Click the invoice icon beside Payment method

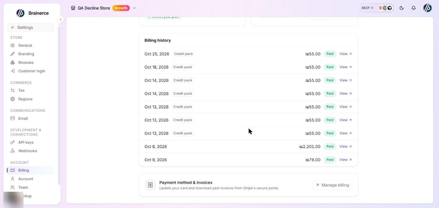pos(150,185)
